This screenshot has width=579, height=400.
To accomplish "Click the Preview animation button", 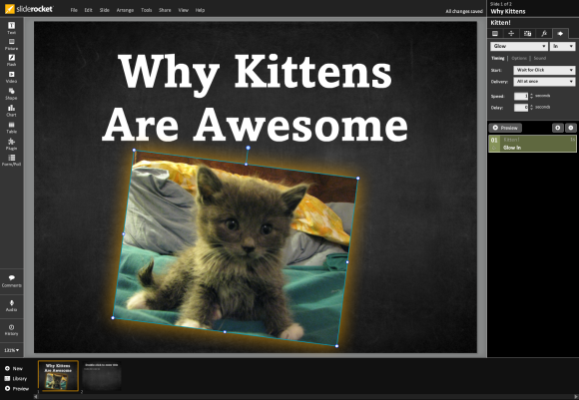I will [x=505, y=128].
